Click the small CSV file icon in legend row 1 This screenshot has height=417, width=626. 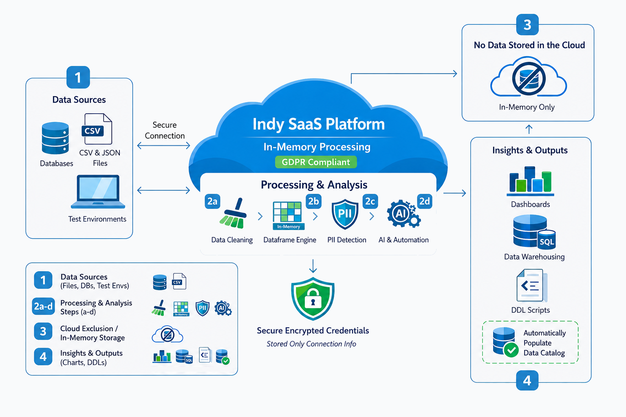click(179, 281)
